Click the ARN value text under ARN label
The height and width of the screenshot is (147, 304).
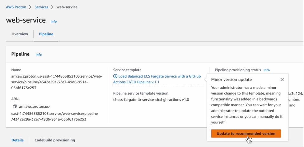click(53, 113)
